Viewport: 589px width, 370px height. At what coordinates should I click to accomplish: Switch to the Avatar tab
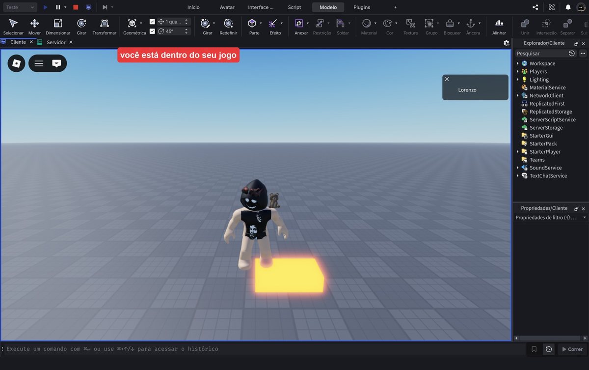[x=227, y=7]
